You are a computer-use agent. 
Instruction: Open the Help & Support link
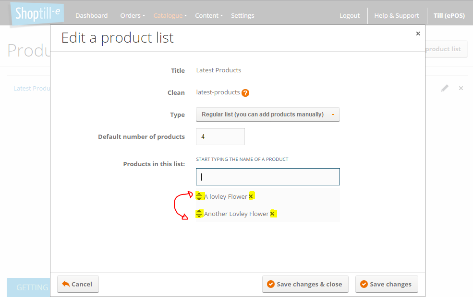point(397,16)
